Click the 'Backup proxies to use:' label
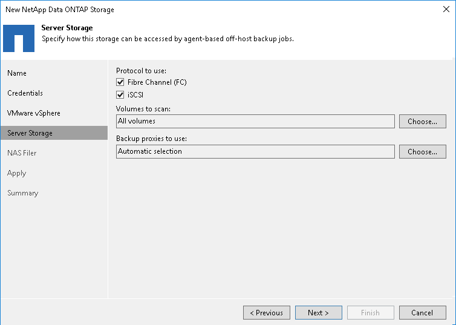The image size is (456, 325). (151, 139)
